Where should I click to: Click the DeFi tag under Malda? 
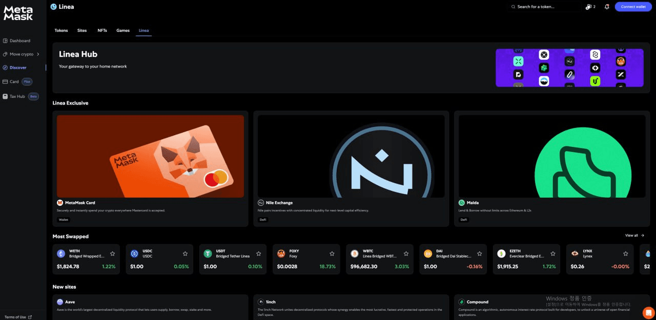click(x=464, y=220)
